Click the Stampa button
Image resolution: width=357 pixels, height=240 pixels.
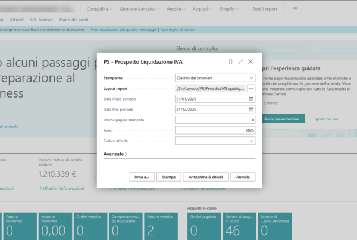point(169,177)
